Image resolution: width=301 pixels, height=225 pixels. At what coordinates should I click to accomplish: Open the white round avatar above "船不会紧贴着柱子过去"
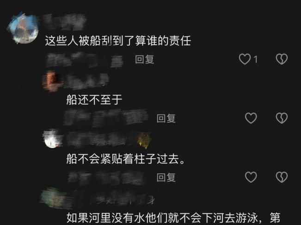(52, 139)
